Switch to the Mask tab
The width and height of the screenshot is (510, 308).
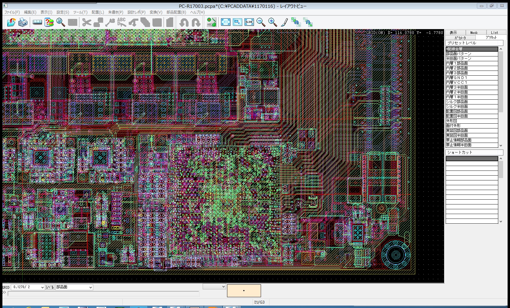pyautogui.click(x=474, y=32)
